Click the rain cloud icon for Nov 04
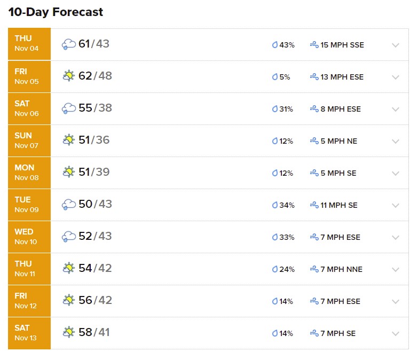 tap(69, 44)
